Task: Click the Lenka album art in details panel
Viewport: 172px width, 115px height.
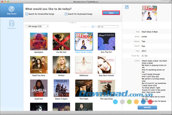Action: coord(149,13)
